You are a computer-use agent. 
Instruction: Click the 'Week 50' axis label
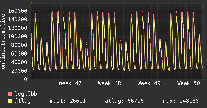click(x=188, y=83)
